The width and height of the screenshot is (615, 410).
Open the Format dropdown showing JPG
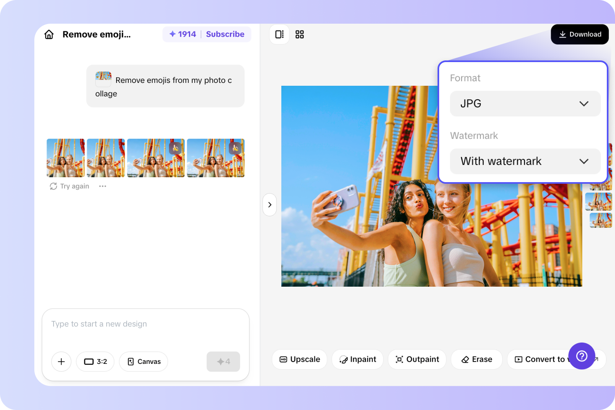click(525, 104)
